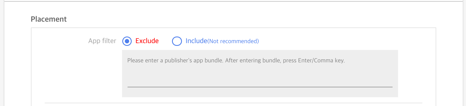Click the empty circle beside Include
This screenshot has width=466, height=106.
(177, 41)
